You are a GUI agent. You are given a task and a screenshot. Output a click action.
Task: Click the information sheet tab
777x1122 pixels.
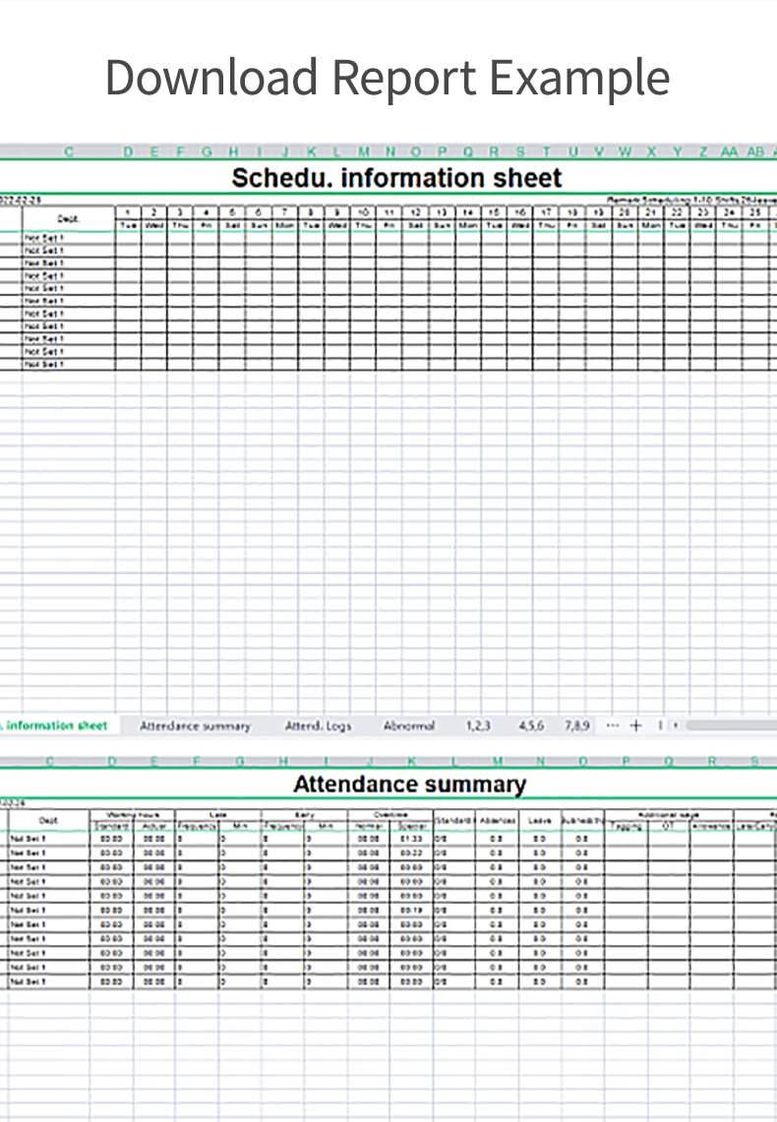click(55, 726)
